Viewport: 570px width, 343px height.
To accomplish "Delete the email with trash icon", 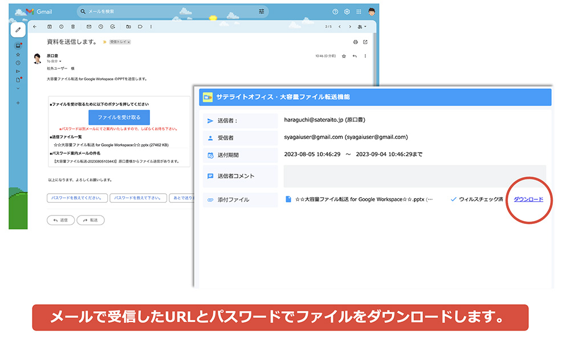I will [x=73, y=27].
